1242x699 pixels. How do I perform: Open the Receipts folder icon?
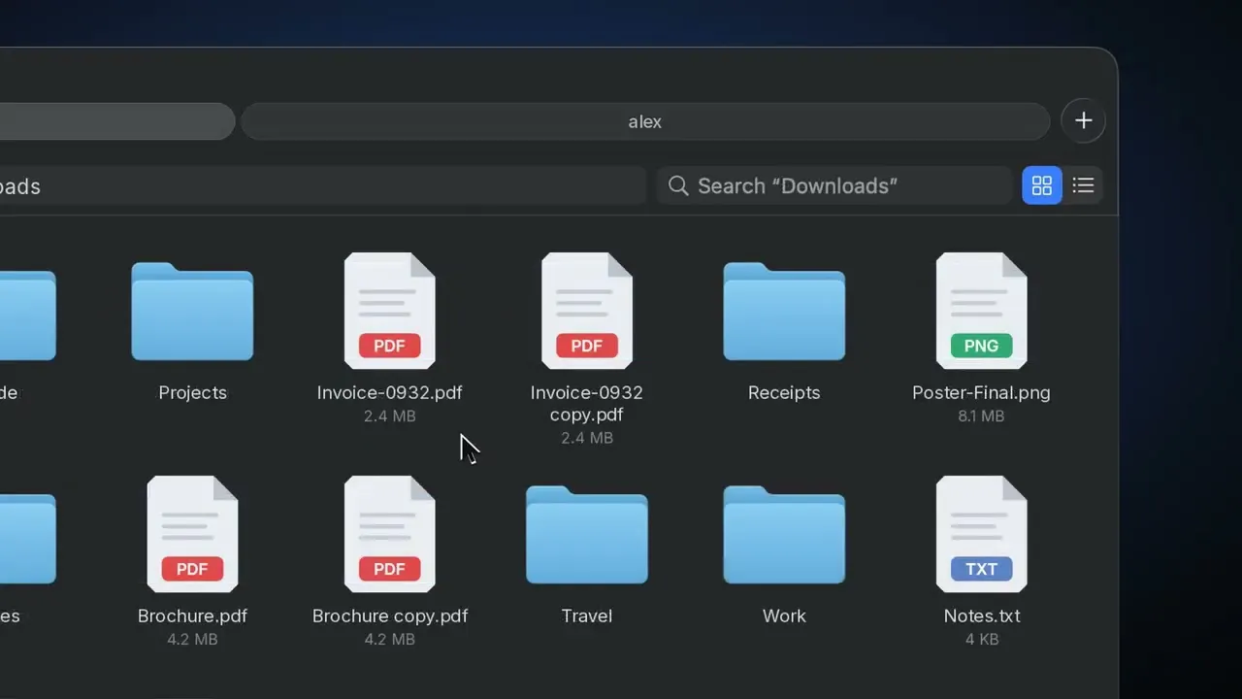pyautogui.click(x=784, y=312)
